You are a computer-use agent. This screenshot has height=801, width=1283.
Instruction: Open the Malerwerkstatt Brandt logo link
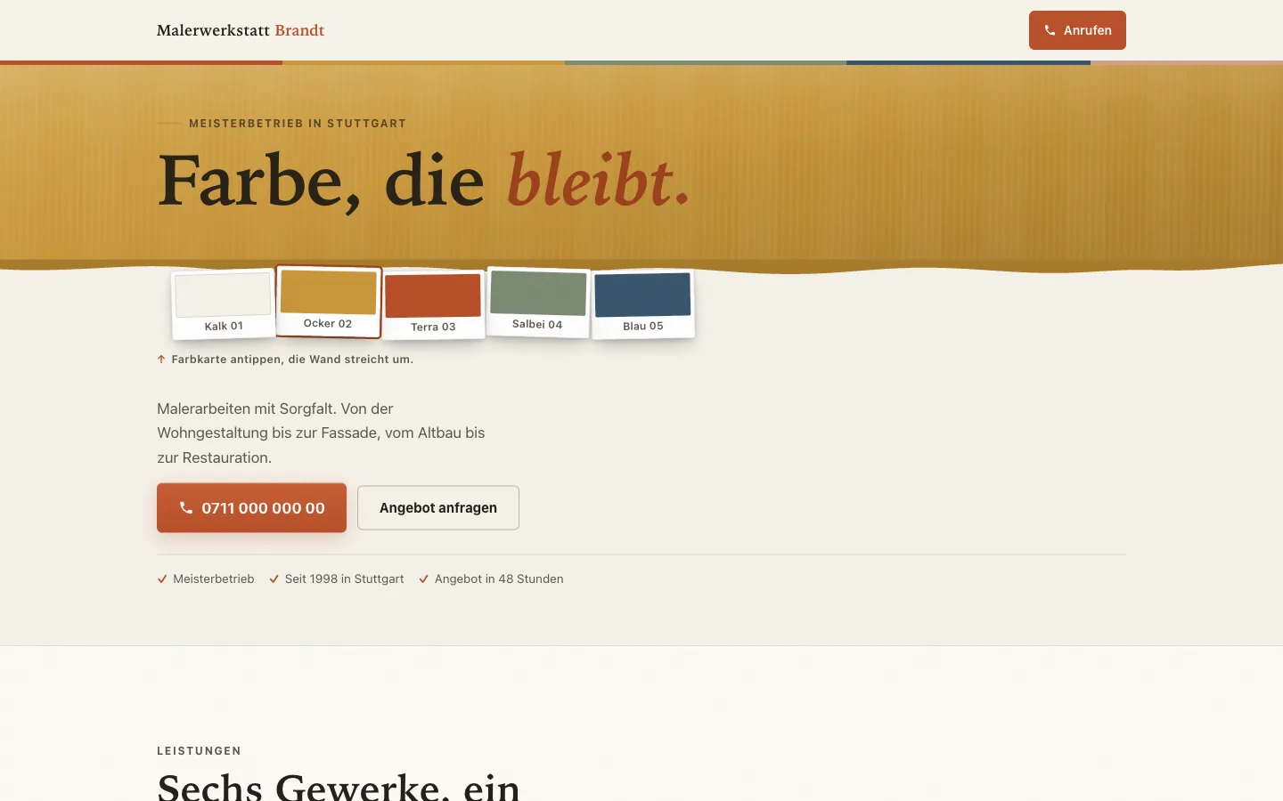(241, 30)
